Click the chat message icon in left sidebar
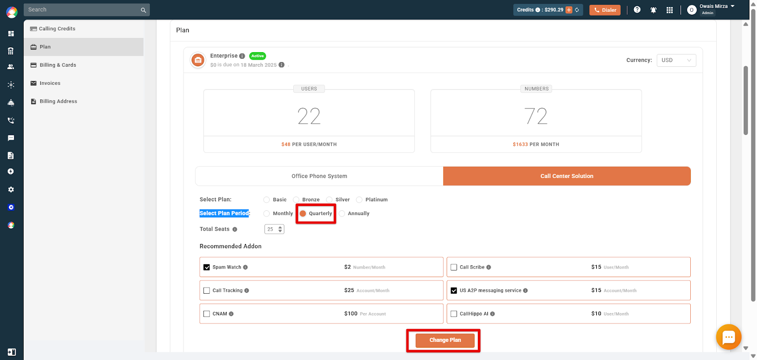 [11, 138]
